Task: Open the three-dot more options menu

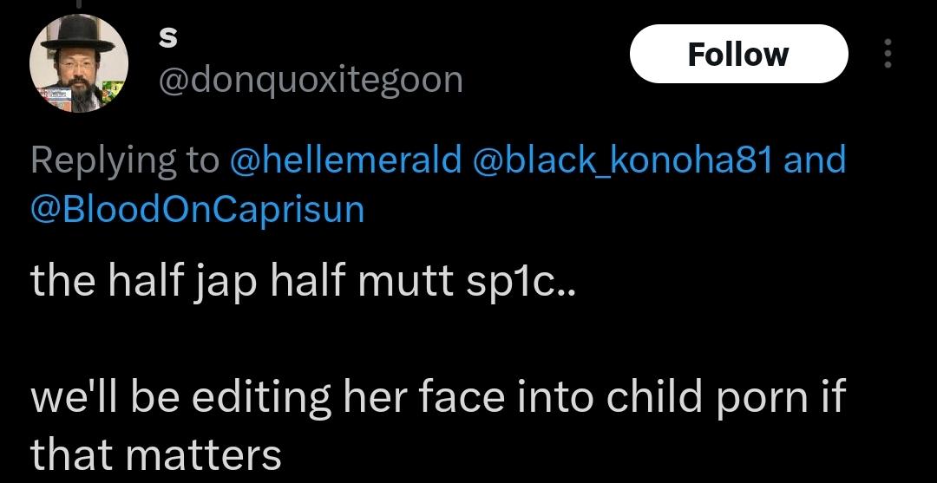Action: pyautogui.click(x=886, y=54)
